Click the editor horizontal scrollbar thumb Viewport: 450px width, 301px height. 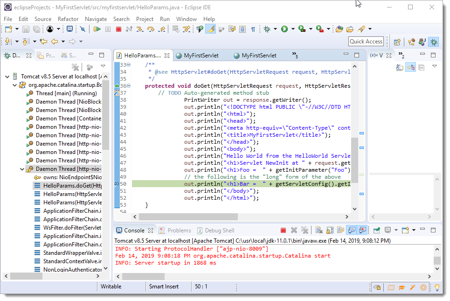(x=188, y=217)
